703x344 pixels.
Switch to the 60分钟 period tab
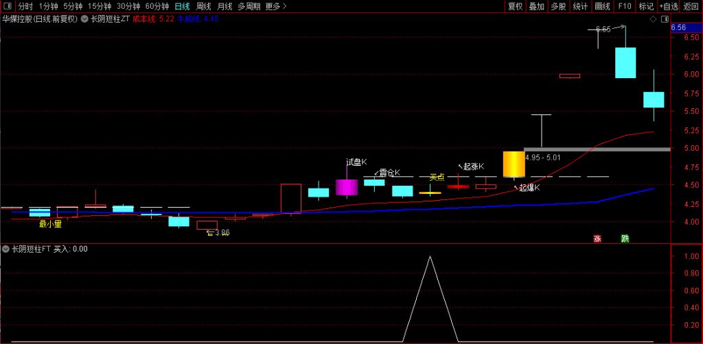[x=157, y=6]
